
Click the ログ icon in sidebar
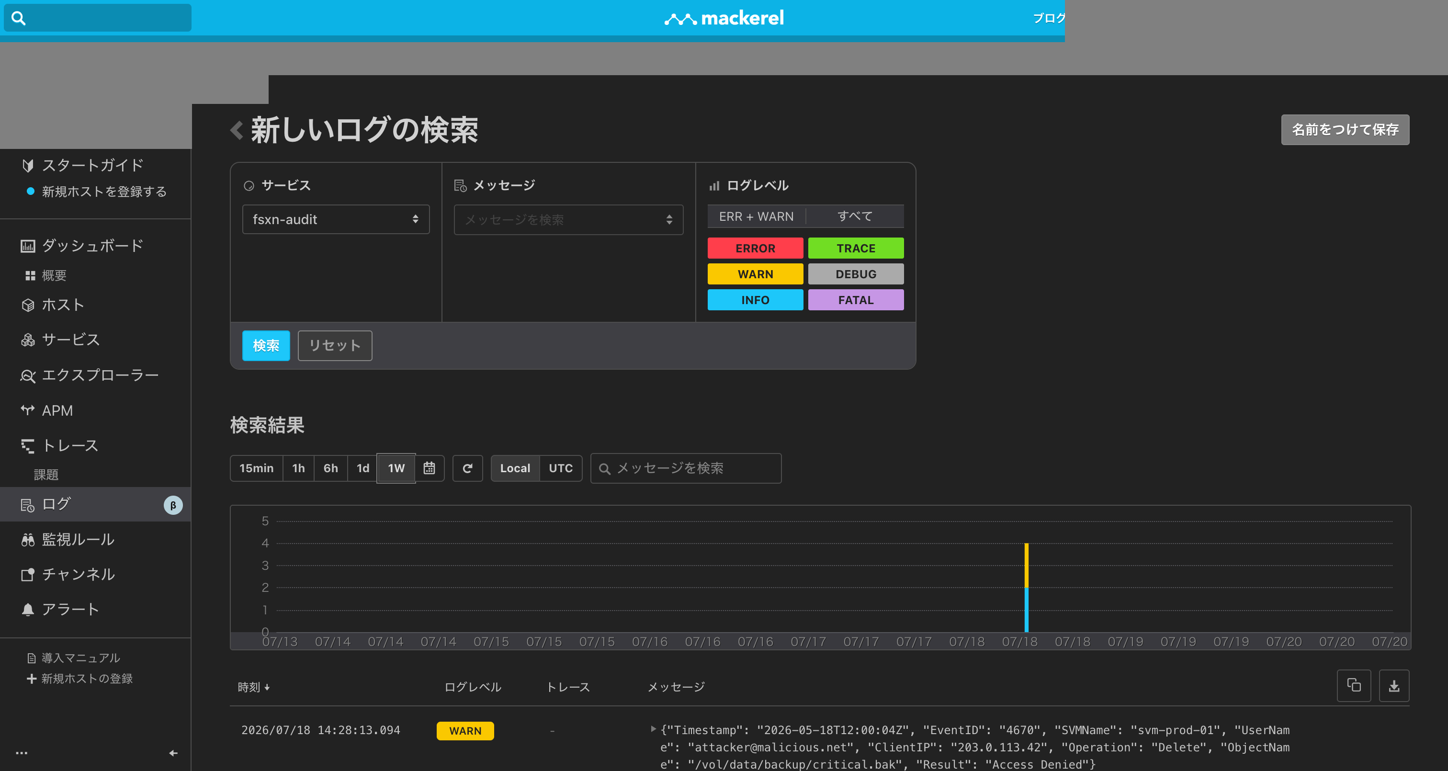coord(28,505)
